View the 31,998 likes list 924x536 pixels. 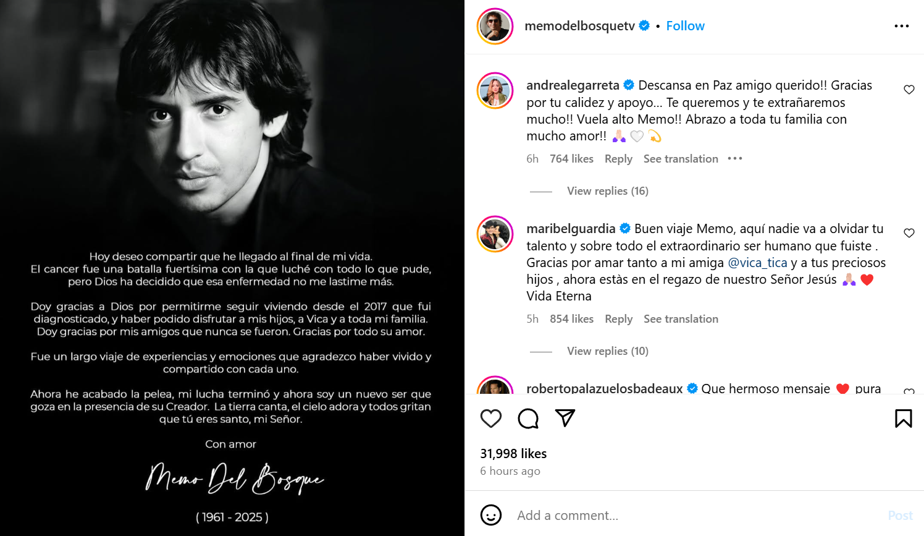pos(513,454)
